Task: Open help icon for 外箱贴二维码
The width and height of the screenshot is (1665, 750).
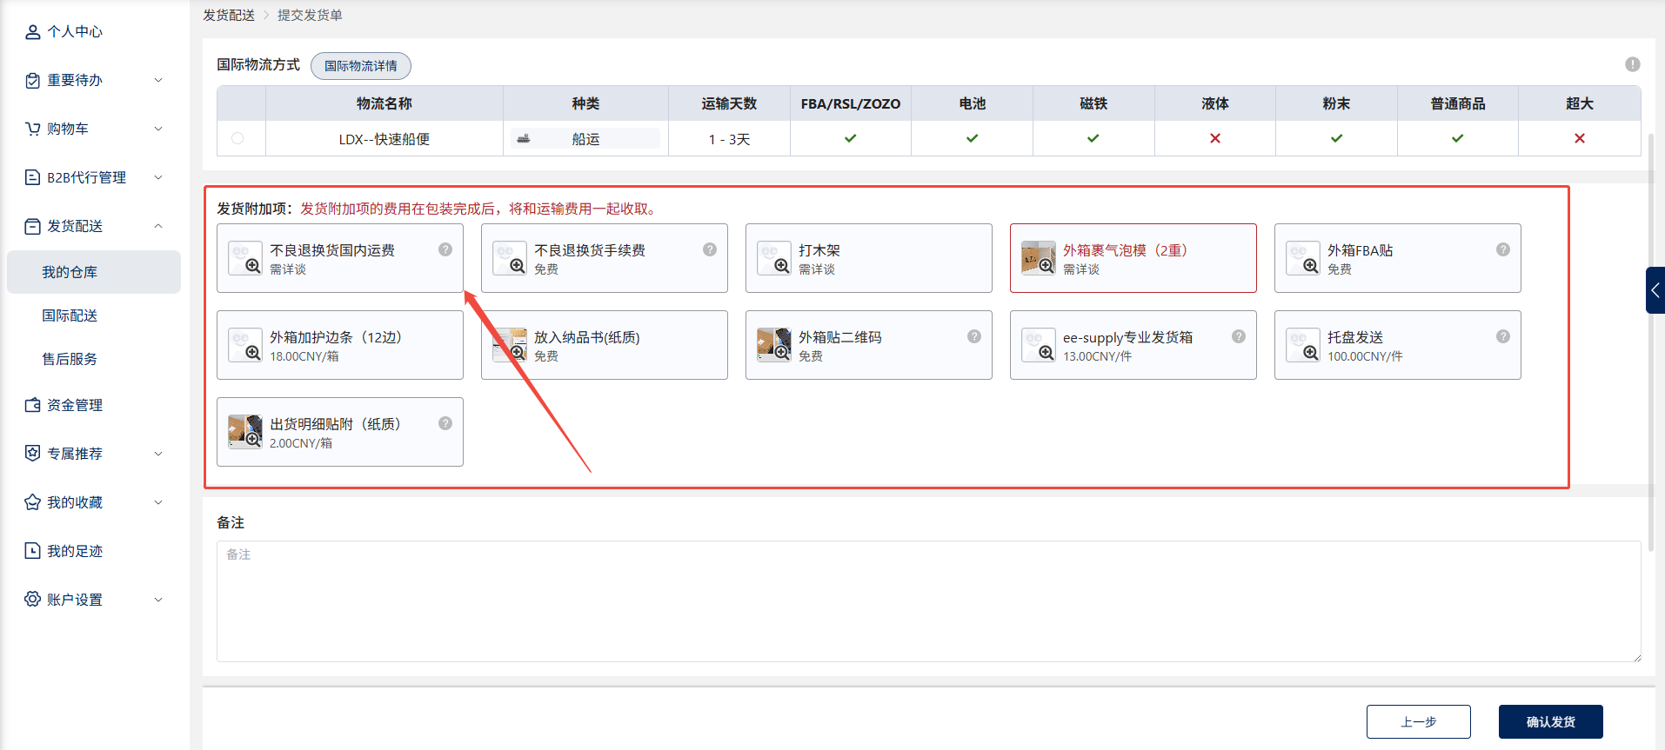Action: pos(974,336)
